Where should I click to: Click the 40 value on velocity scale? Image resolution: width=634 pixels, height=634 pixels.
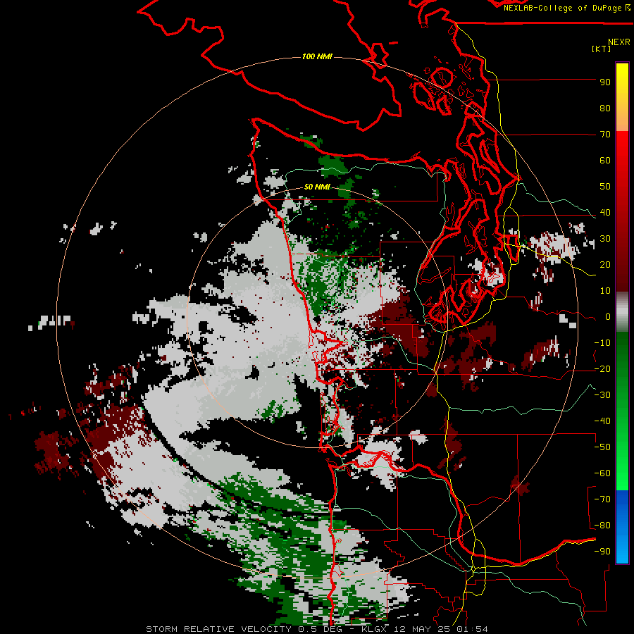pos(605,213)
